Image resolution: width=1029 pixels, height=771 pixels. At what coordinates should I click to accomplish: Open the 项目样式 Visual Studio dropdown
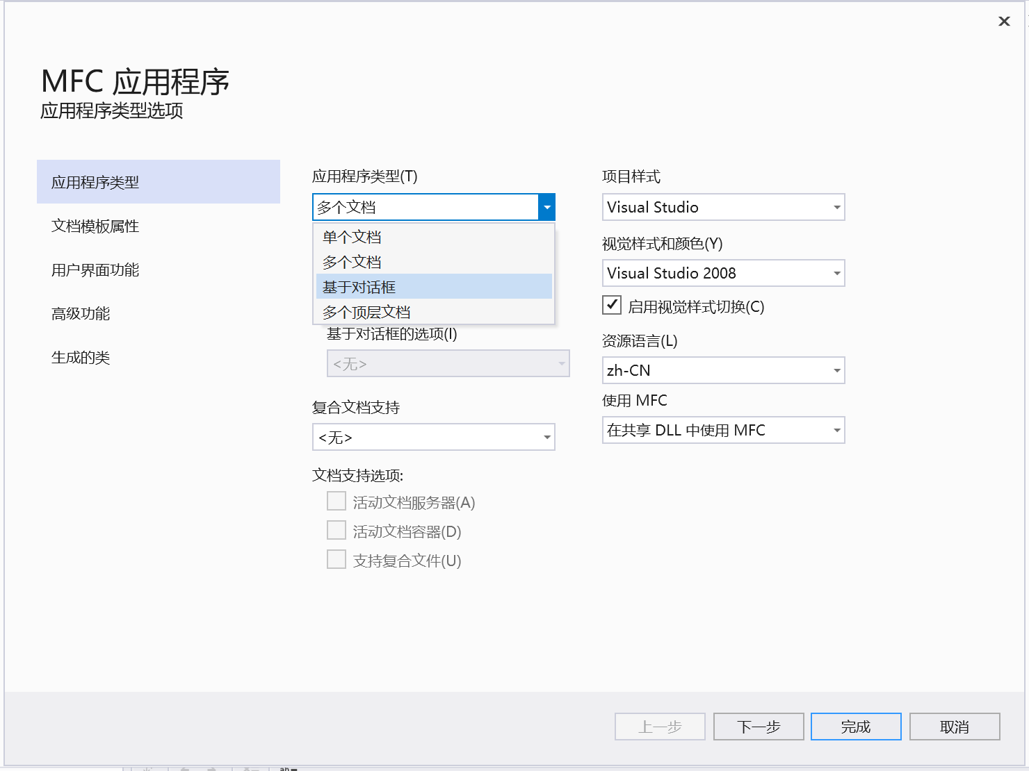point(723,207)
